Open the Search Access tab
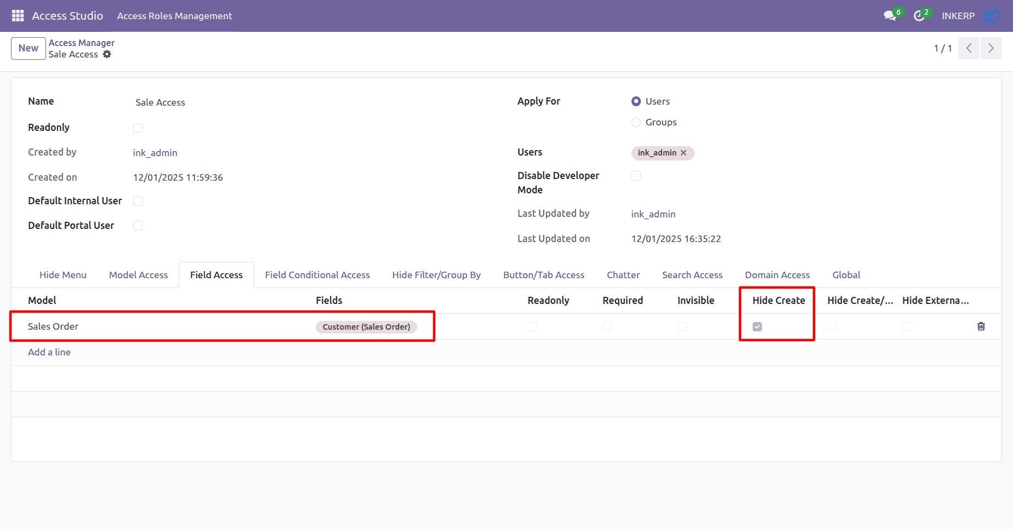 [x=692, y=275]
